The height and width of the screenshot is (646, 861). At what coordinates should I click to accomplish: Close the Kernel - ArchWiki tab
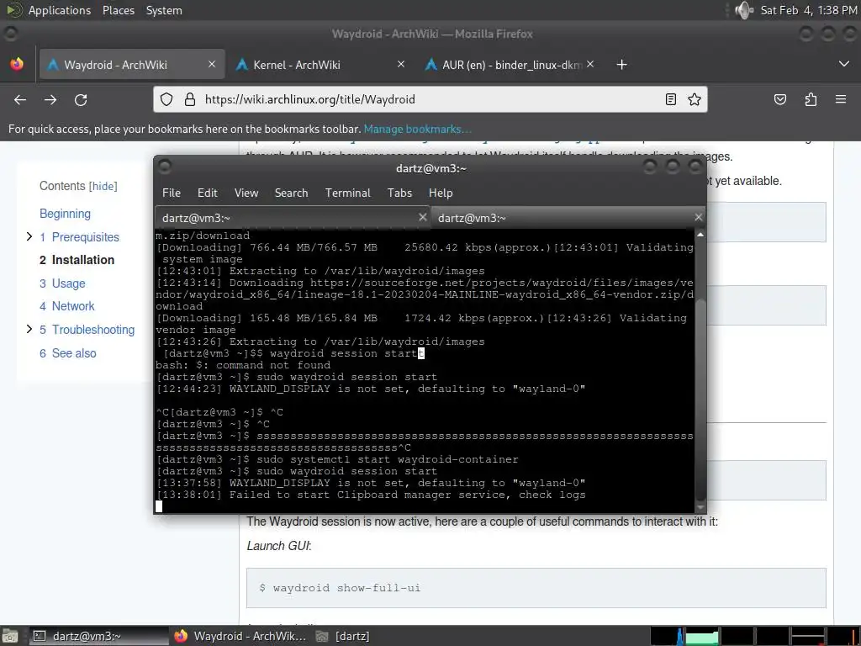pos(401,64)
